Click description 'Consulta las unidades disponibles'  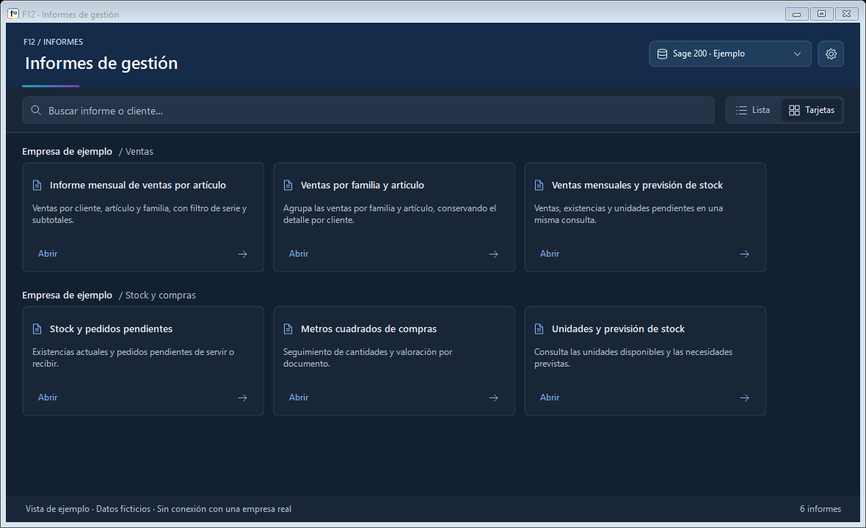[633, 358]
